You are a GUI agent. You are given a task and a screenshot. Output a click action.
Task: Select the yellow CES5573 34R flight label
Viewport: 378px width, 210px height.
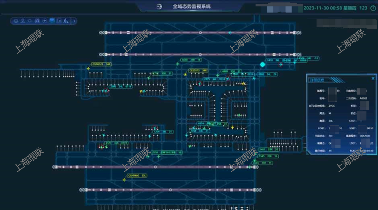pyautogui.click(x=198, y=71)
